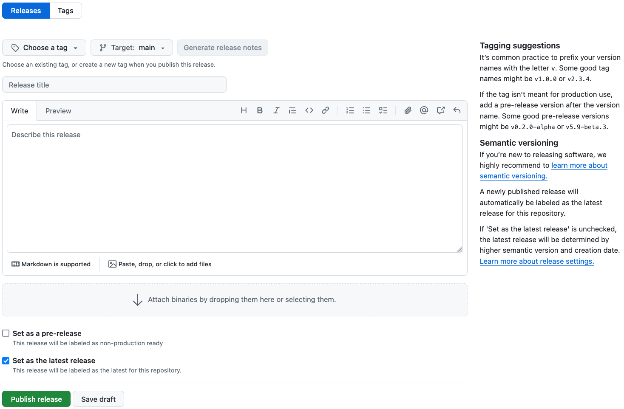The image size is (624, 409).
Task: Add a link via toolbar icon
Action: point(325,110)
